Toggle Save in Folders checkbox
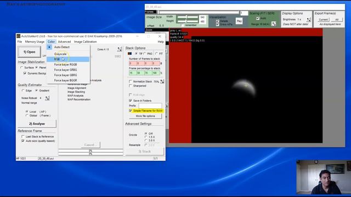351x197 pixels. [131, 101]
